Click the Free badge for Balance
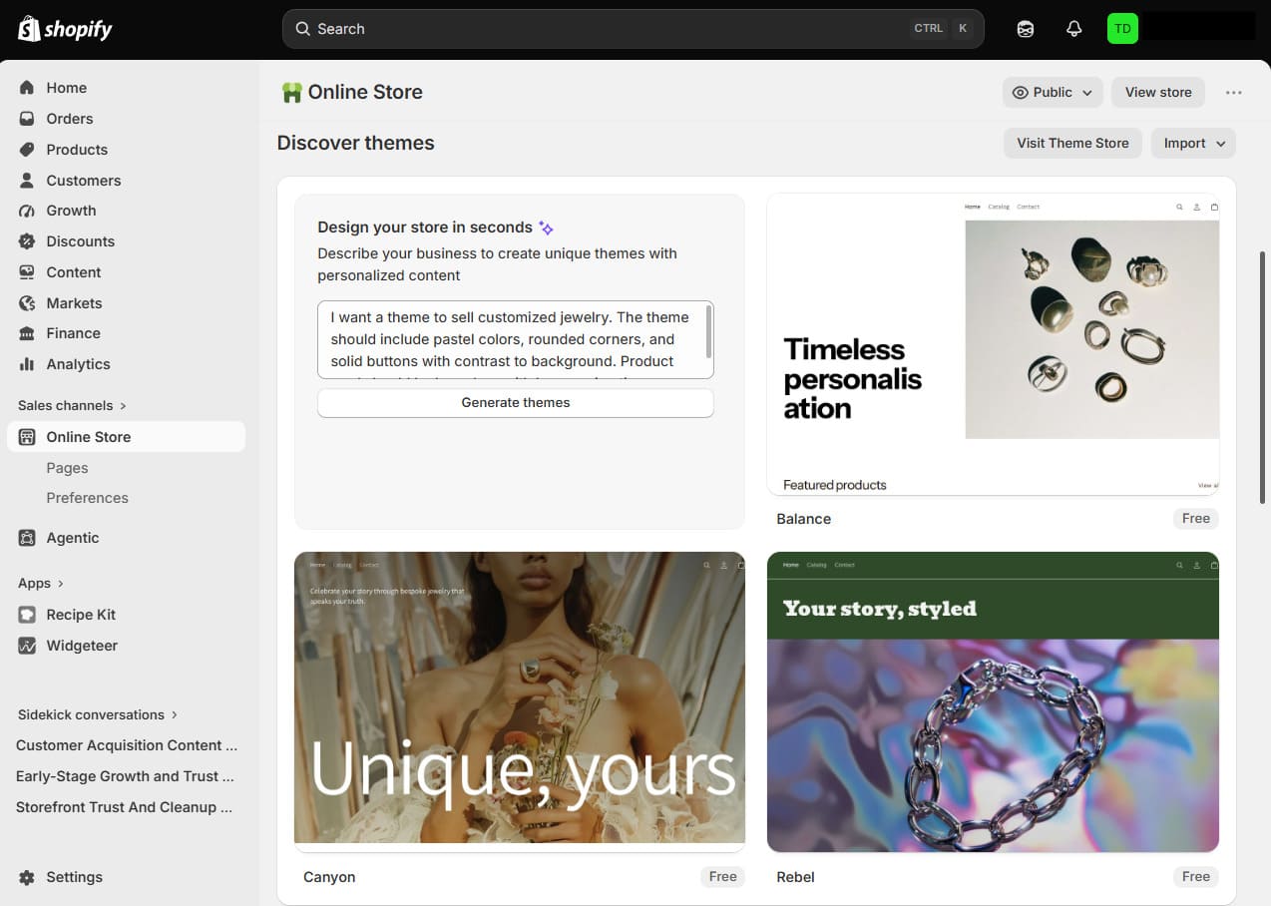Screen dimensions: 1271x906 (1196, 519)
